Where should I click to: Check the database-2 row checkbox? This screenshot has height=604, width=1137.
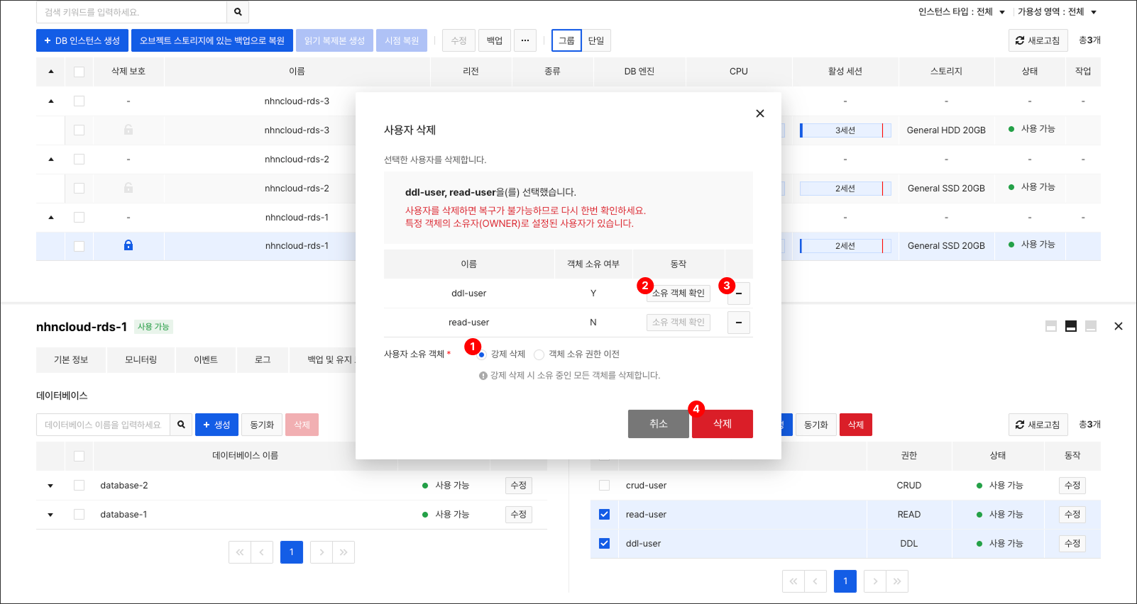point(79,485)
